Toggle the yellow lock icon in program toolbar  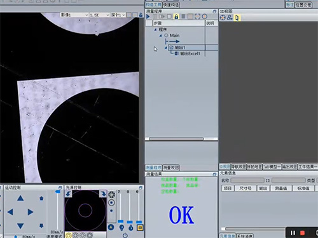coord(176,17)
